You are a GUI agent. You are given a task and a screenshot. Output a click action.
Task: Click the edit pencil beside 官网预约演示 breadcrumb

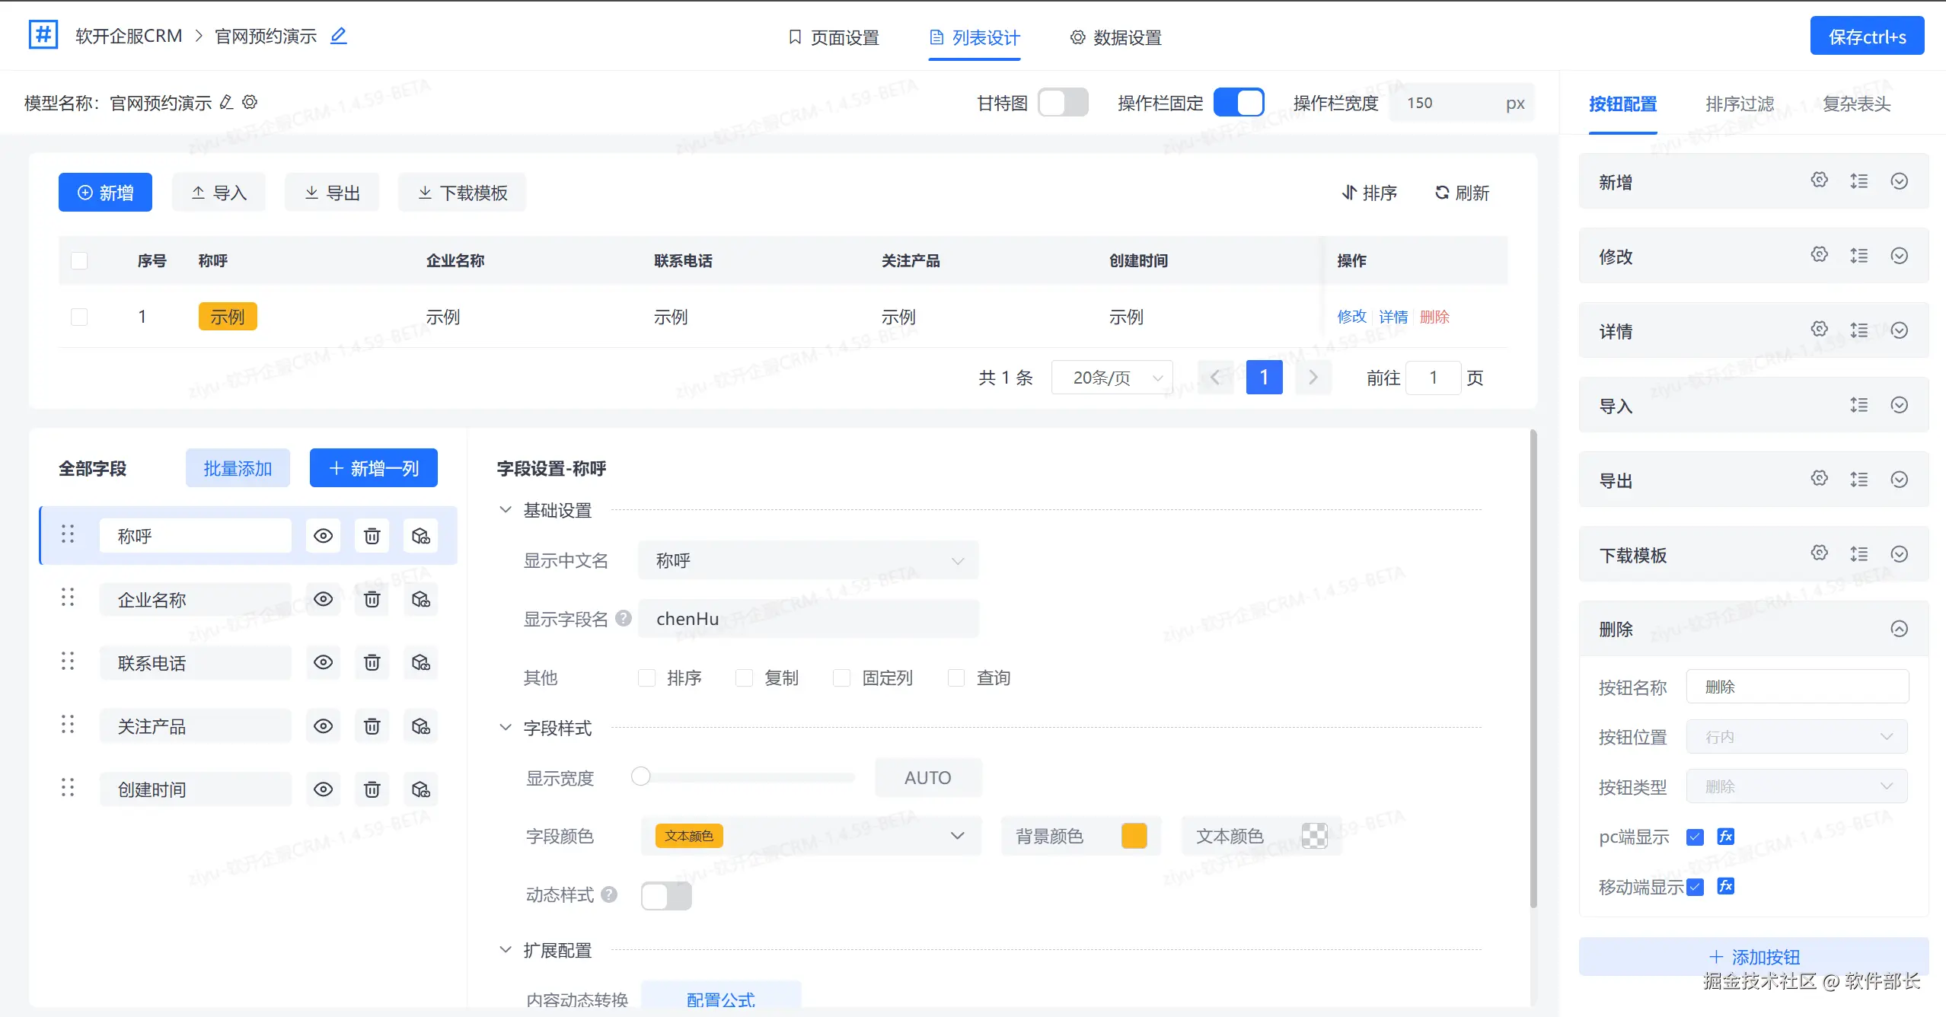[x=339, y=36]
